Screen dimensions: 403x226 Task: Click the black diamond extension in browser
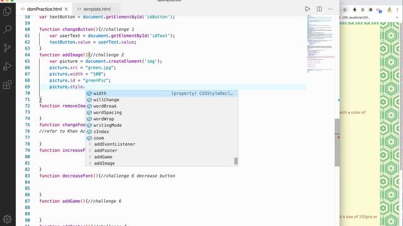click(x=355, y=10)
